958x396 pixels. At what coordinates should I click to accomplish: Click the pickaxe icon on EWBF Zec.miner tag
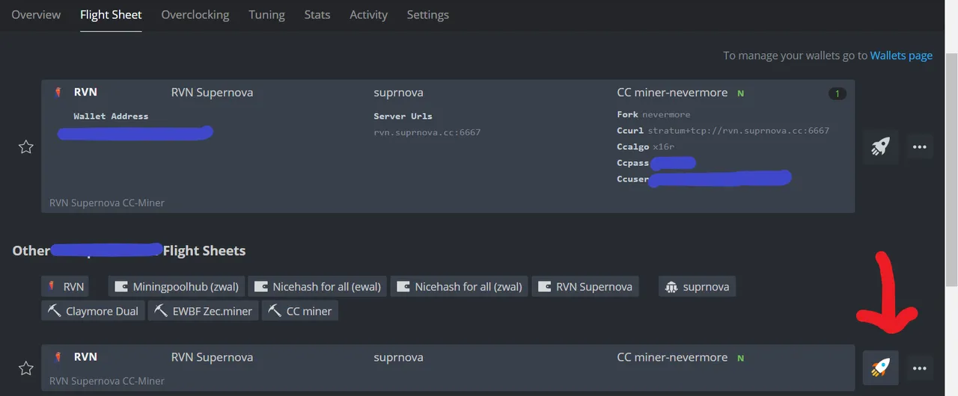[x=161, y=311]
